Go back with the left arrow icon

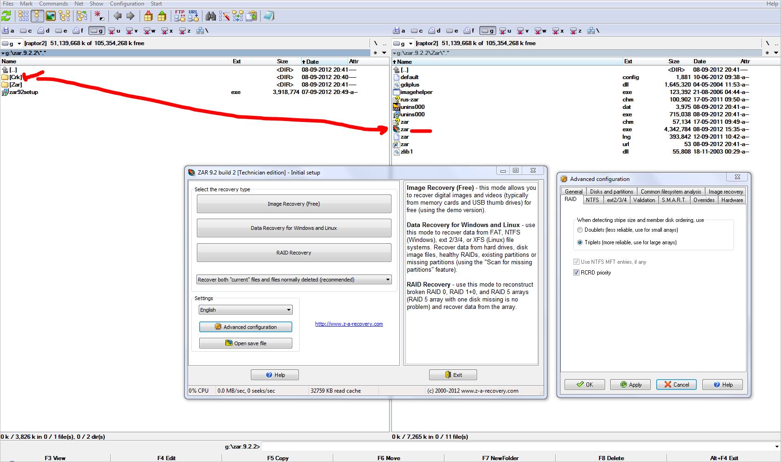point(117,16)
